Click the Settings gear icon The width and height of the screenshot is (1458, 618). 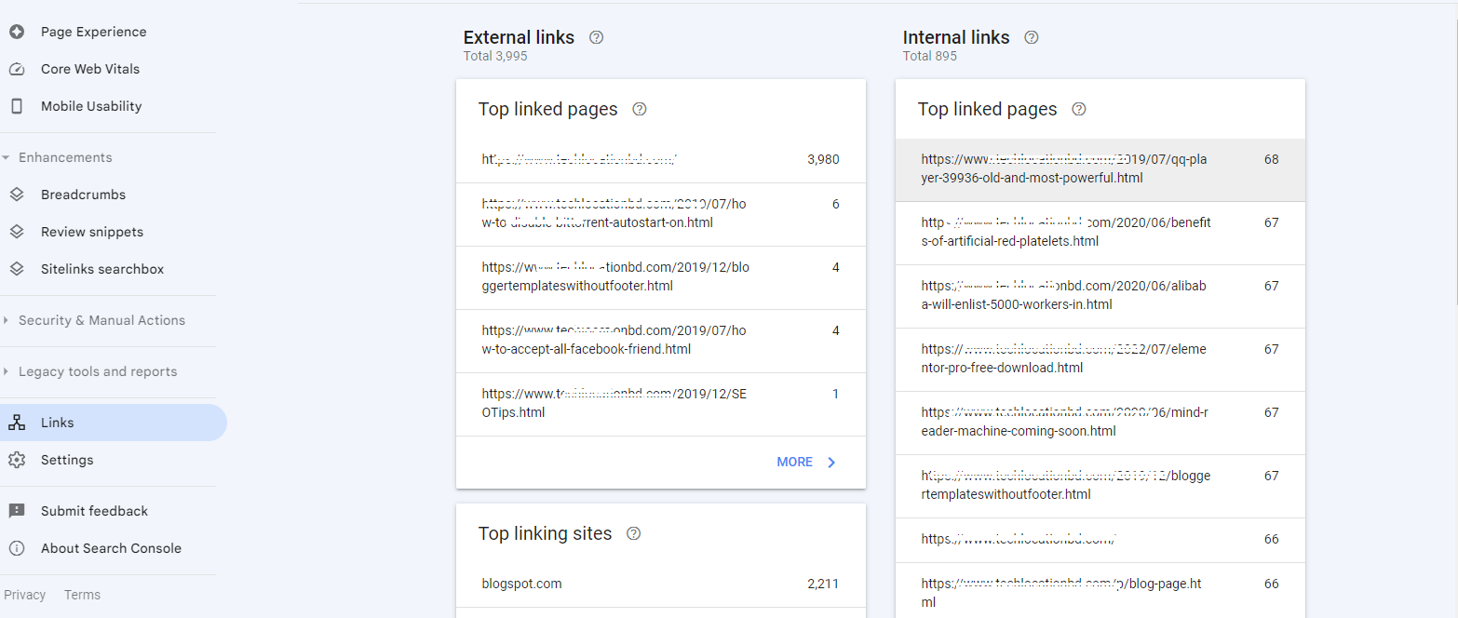[x=17, y=460]
